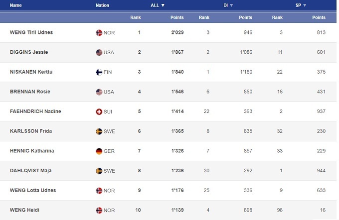Click the Norway flag beside Lotta Udnes Weng

click(x=99, y=191)
